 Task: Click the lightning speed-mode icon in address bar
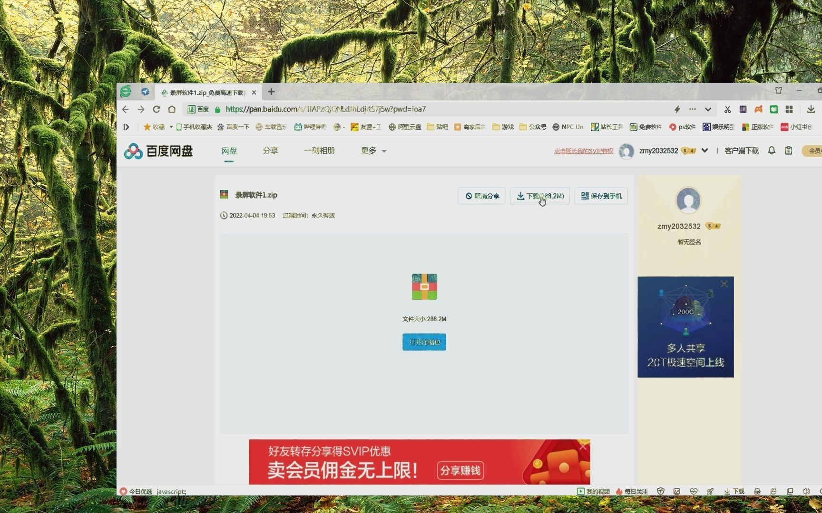coord(677,109)
